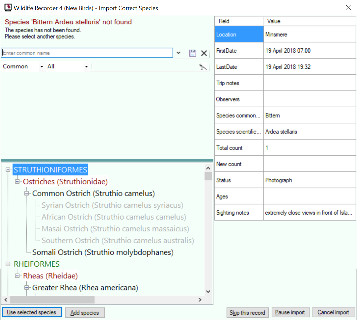Open the common name suggestions dropdown arrow
This screenshot has width=357, height=320.
tap(179, 53)
